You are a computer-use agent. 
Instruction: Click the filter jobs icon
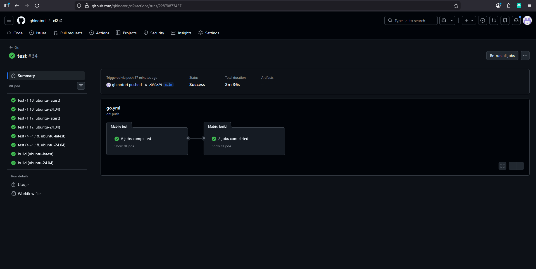tap(81, 86)
